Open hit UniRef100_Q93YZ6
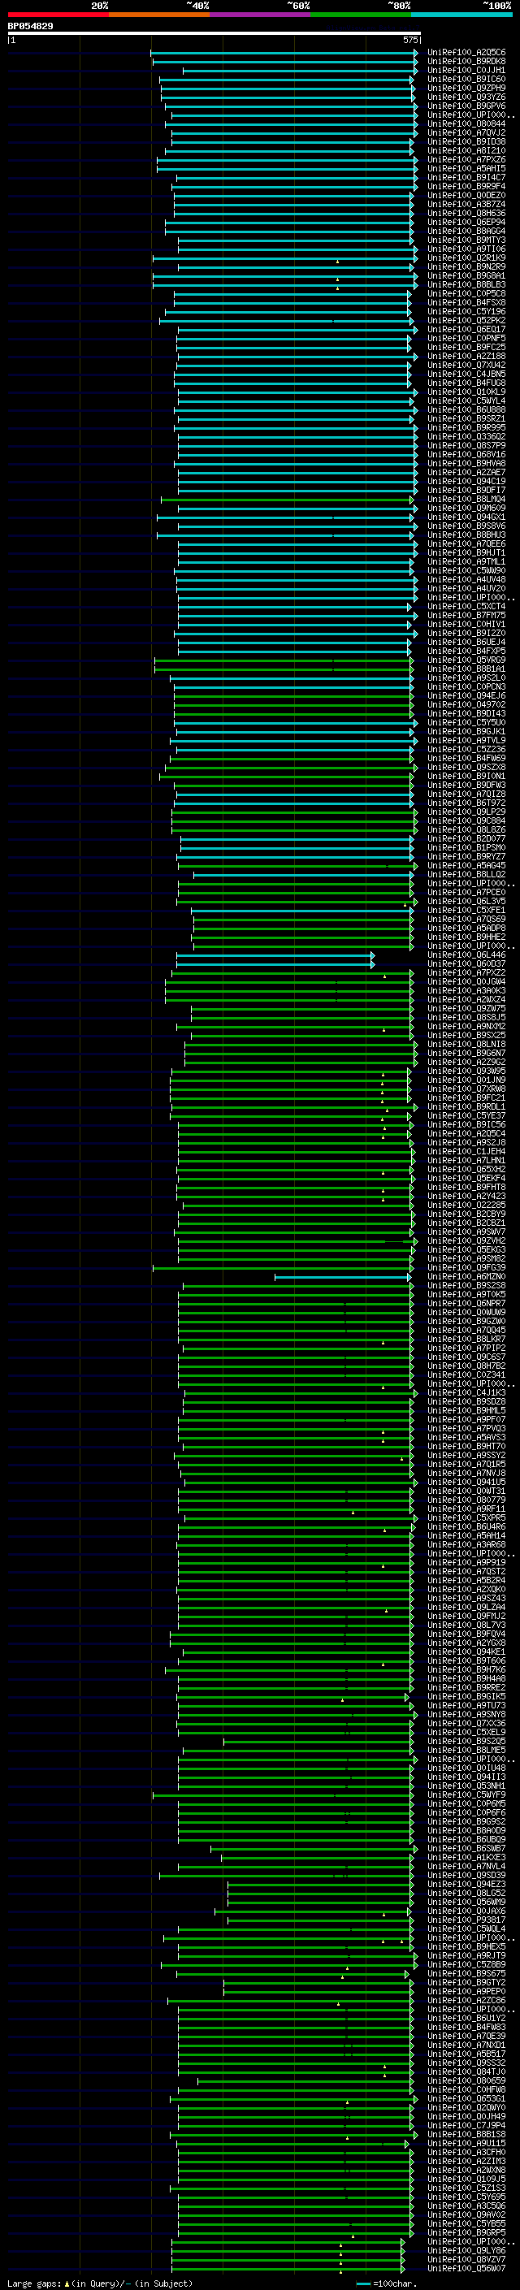Screen dimensions: 520x2290 coord(466,97)
